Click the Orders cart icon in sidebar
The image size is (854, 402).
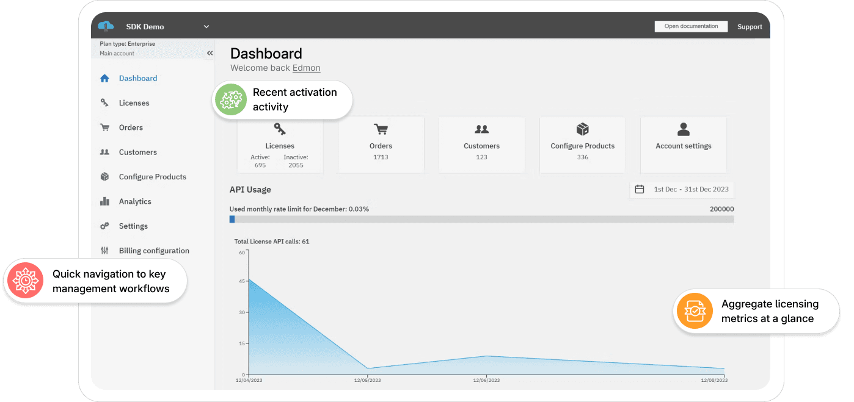pyautogui.click(x=104, y=127)
